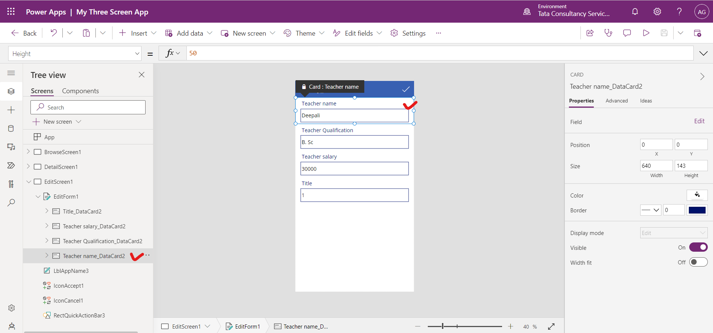
Task: Open the toolbar overflow ellipsis
Action: click(x=439, y=33)
